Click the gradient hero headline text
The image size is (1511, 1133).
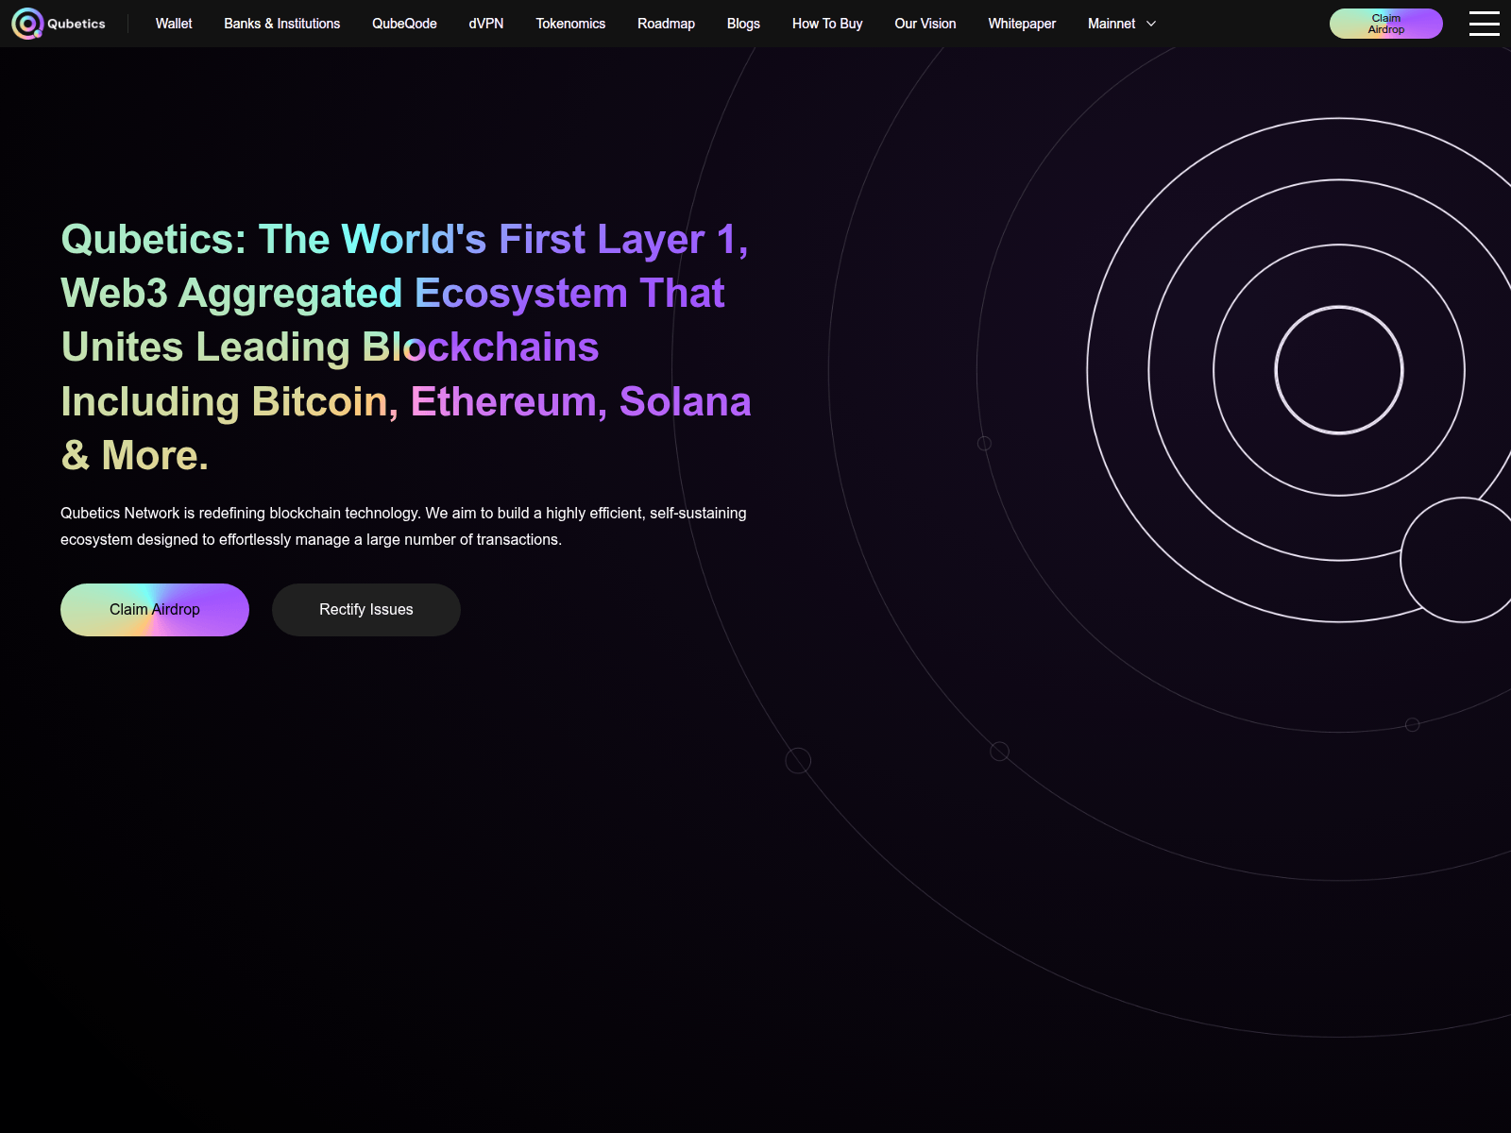(406, 347)
